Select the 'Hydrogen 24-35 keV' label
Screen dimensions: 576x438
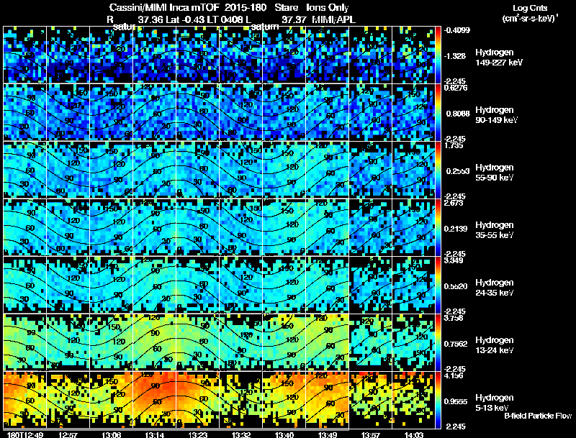click(495, 288)
